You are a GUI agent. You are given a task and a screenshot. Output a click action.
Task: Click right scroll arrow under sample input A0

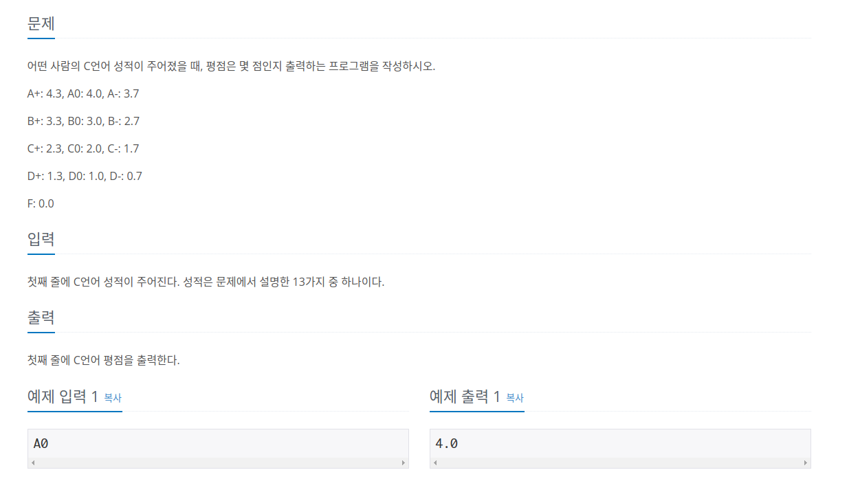pyautogui.click(x=404, y=463)
